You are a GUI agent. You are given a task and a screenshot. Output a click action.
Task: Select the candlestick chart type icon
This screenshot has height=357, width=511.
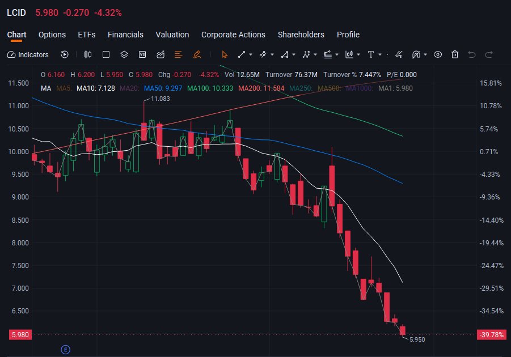point(88,55)
